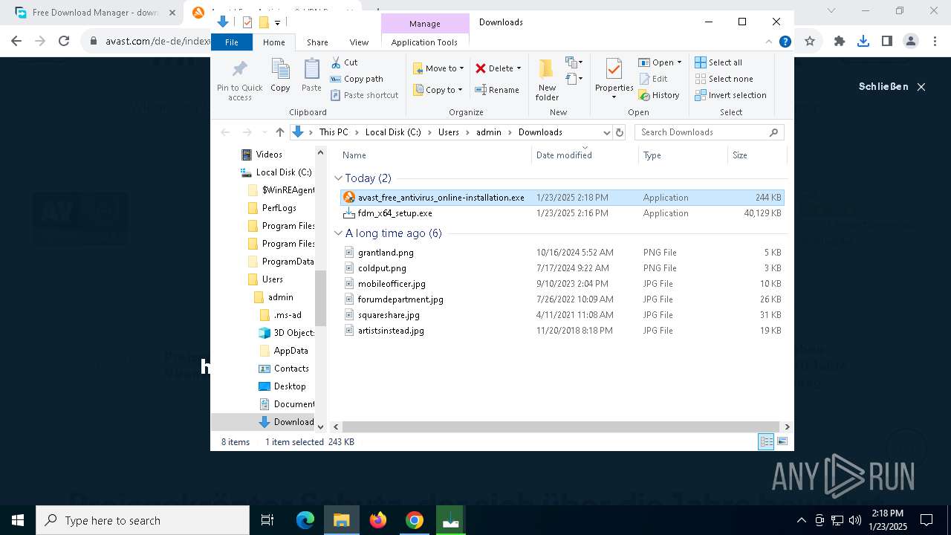The width and height of the screenshot is (951, 535).
Task: Click Chrome downloads icon in browser toolbar
Action: click(x=863, y=42)
